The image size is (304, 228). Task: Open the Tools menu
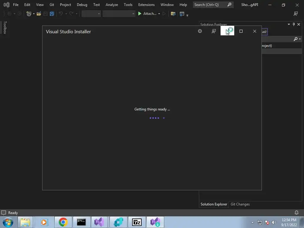128,5
